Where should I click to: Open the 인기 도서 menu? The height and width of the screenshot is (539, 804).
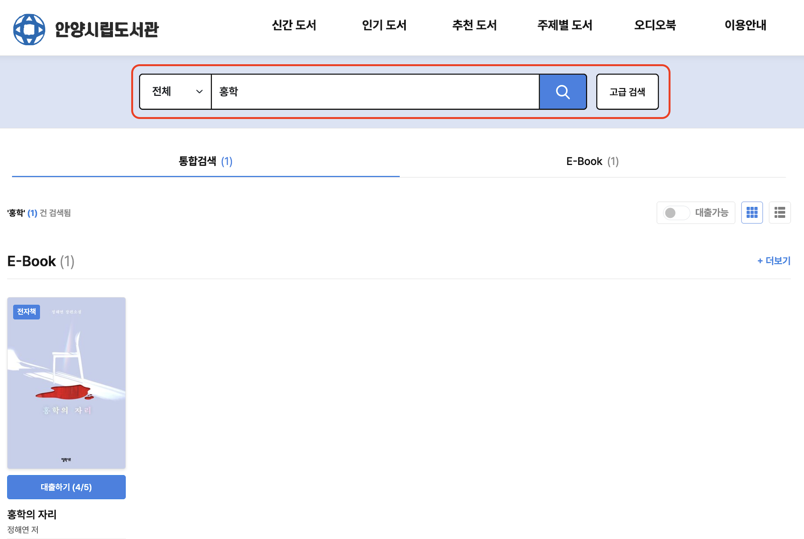tap(384, 25)
